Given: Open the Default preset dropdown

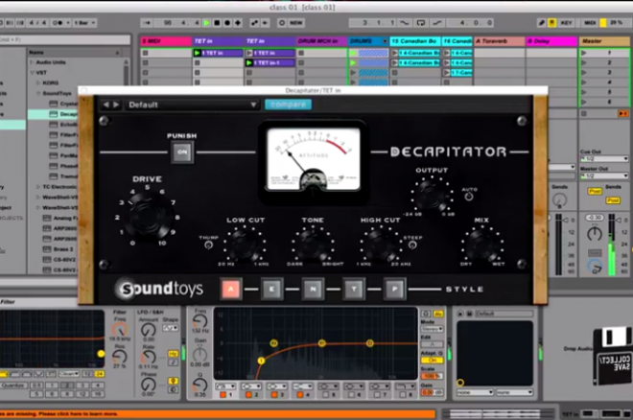Looking at the screenshot, I should coord(192,105).
